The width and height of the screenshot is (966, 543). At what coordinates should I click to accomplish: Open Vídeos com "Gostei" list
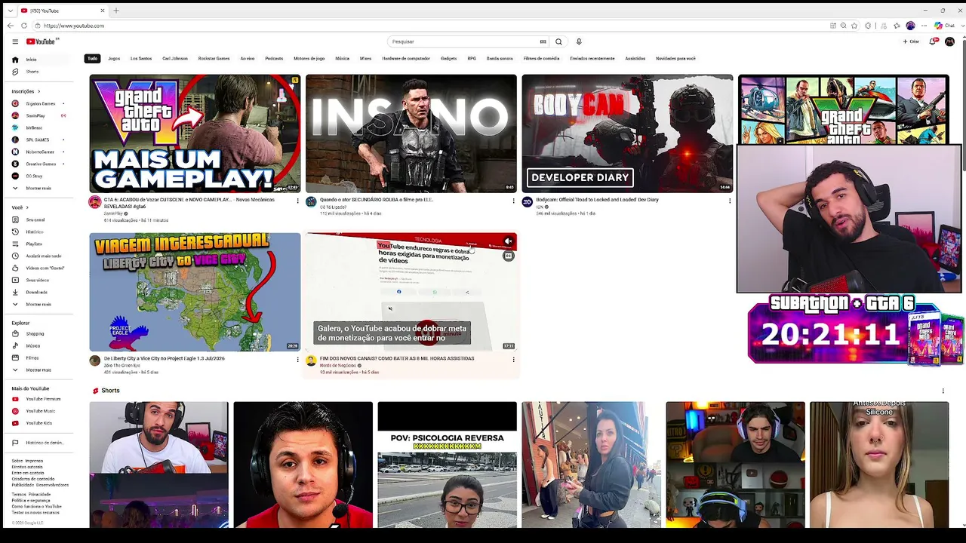(45, 268)
